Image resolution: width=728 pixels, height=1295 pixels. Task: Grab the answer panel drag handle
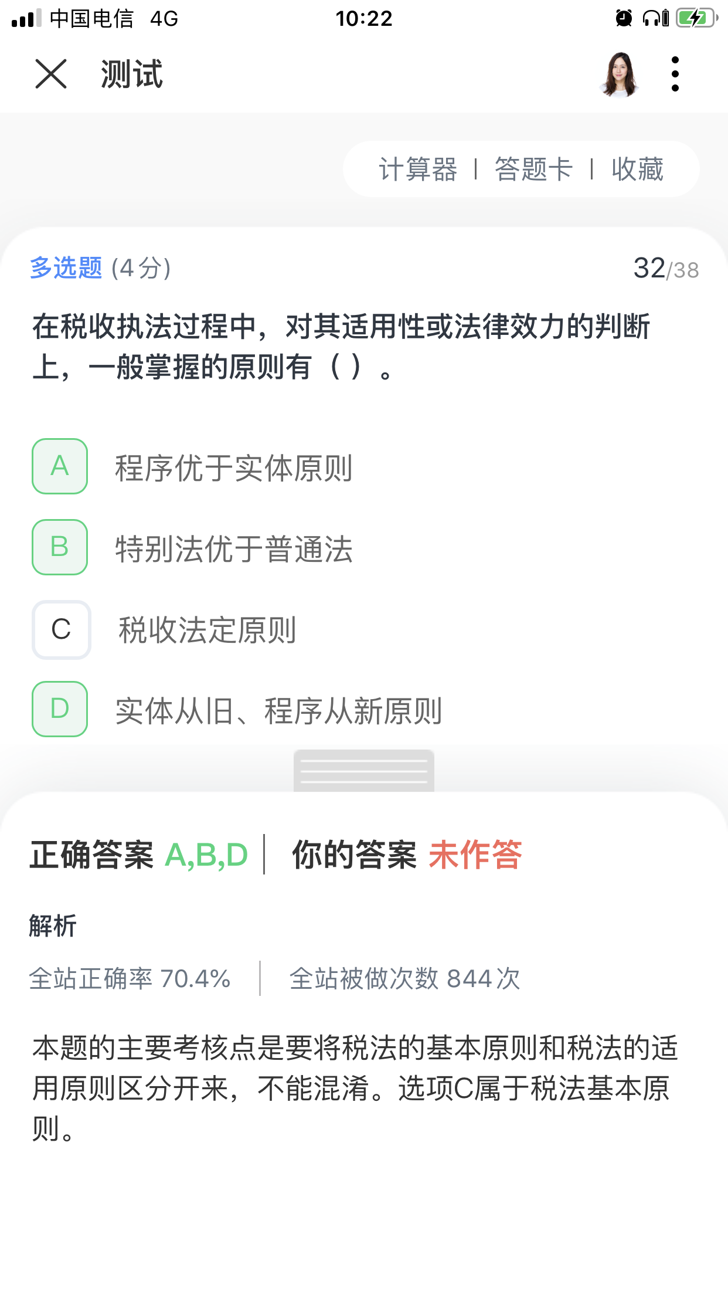[364, 771]
